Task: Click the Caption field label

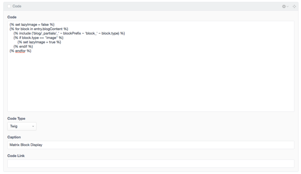Action: 14,137
